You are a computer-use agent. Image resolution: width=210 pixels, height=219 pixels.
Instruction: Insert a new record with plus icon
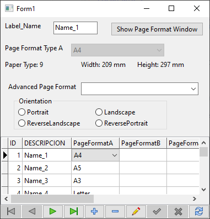pos(94,211)
